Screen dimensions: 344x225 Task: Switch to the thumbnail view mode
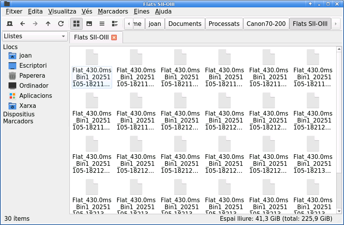(x=89, y=24)
